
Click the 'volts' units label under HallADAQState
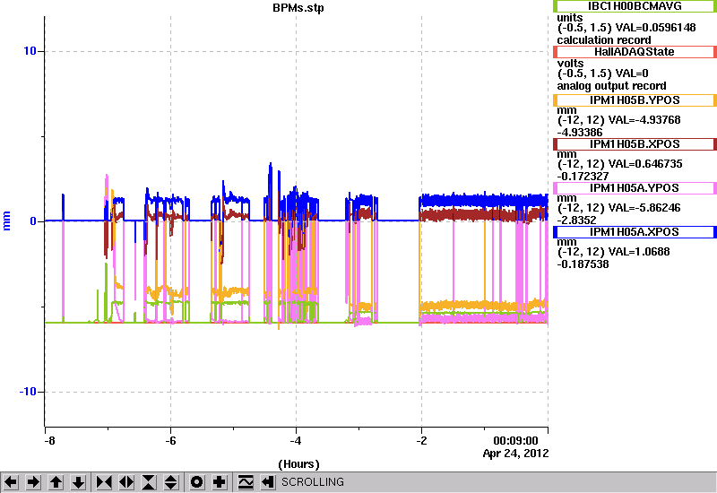coord(570,64)
